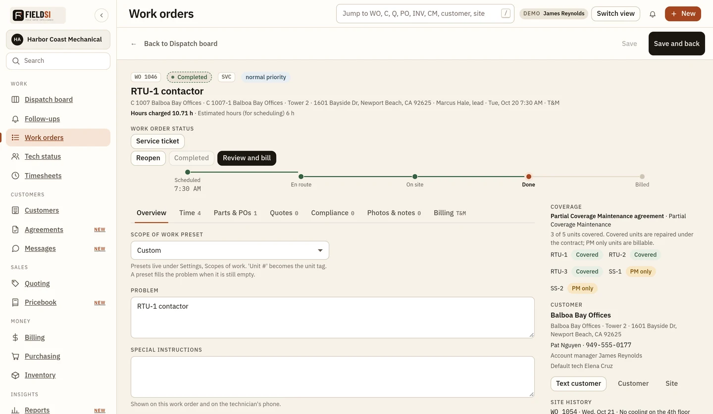Click the Dispatch board icon
The width and height of the screenshot is (713, 414).
[x=15, y=99]
